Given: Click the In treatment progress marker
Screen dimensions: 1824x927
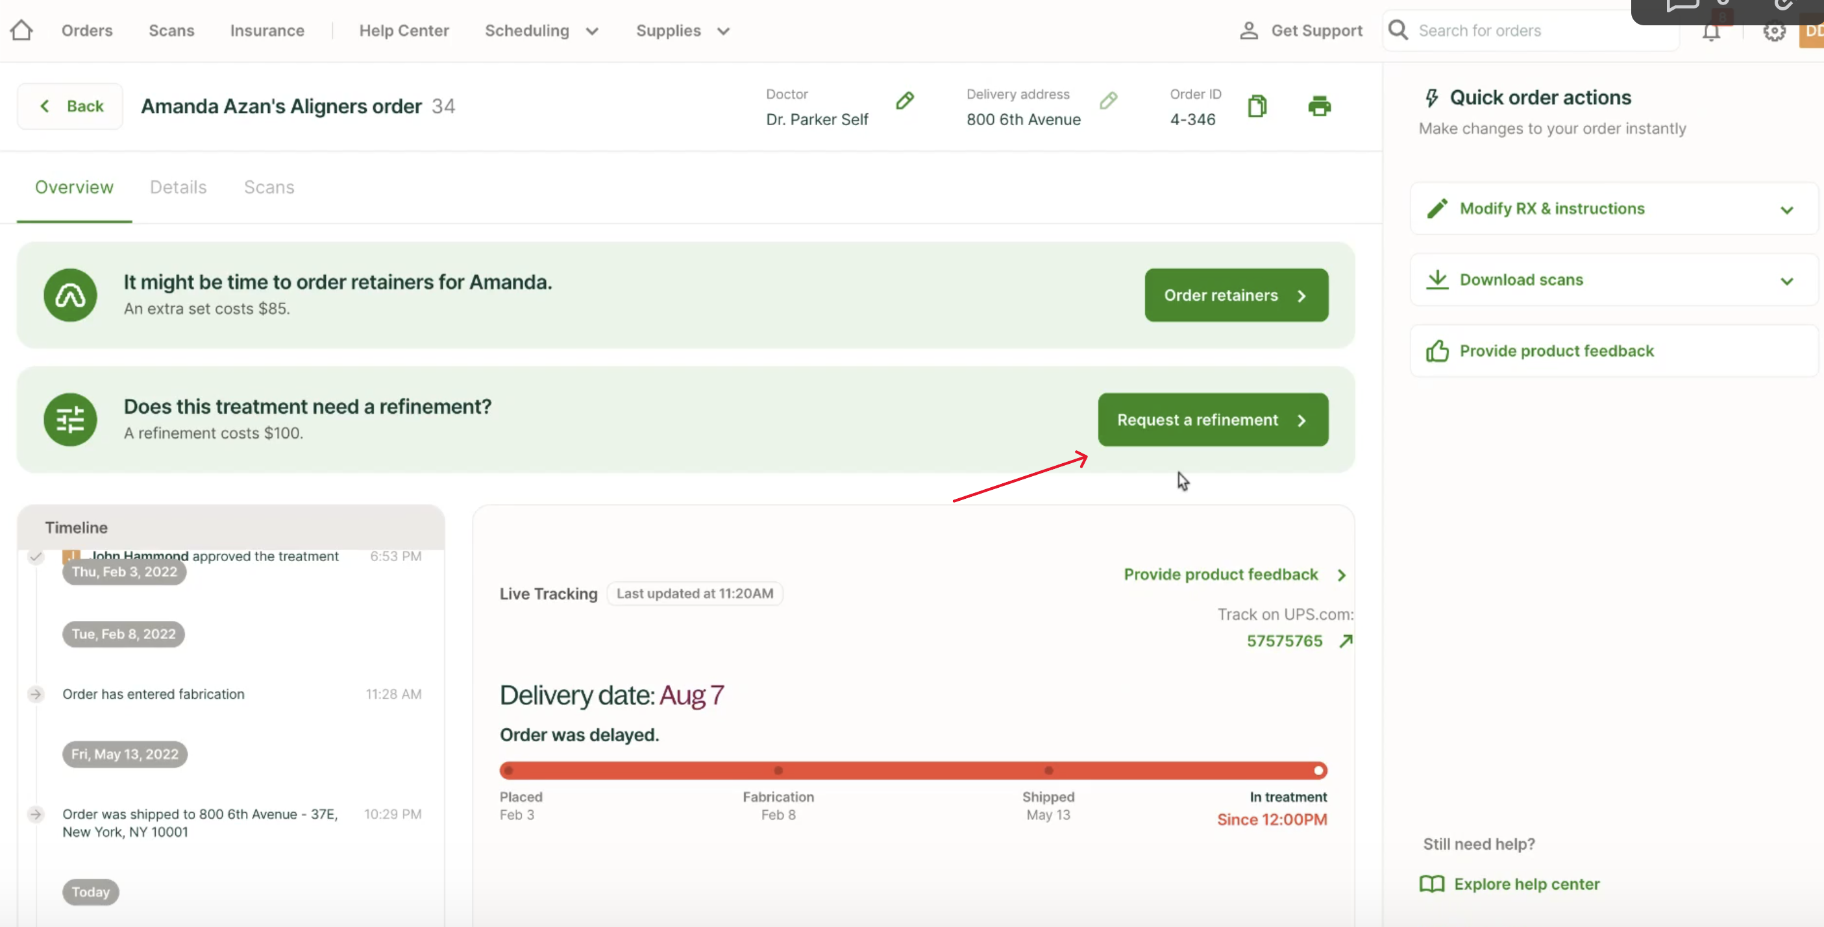Looking at the screenshot, I should click(x=1318, y=771).
